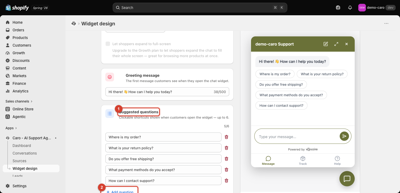Click the 'Type your message...' input
The image size is (400, 193).
pyautogui.click(x=298, y=137)
